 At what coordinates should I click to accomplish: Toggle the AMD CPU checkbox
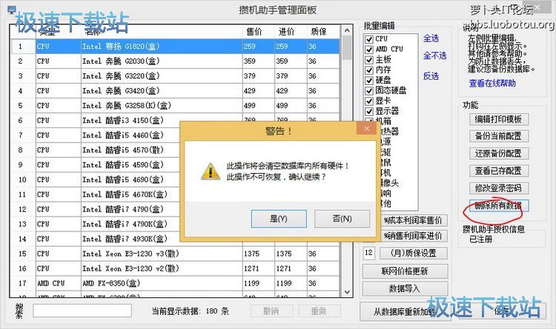(x=369, y=50)
